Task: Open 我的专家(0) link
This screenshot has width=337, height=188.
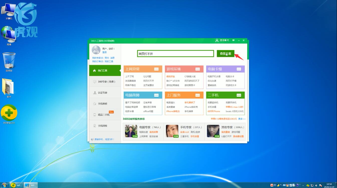Action: point(98,58)
